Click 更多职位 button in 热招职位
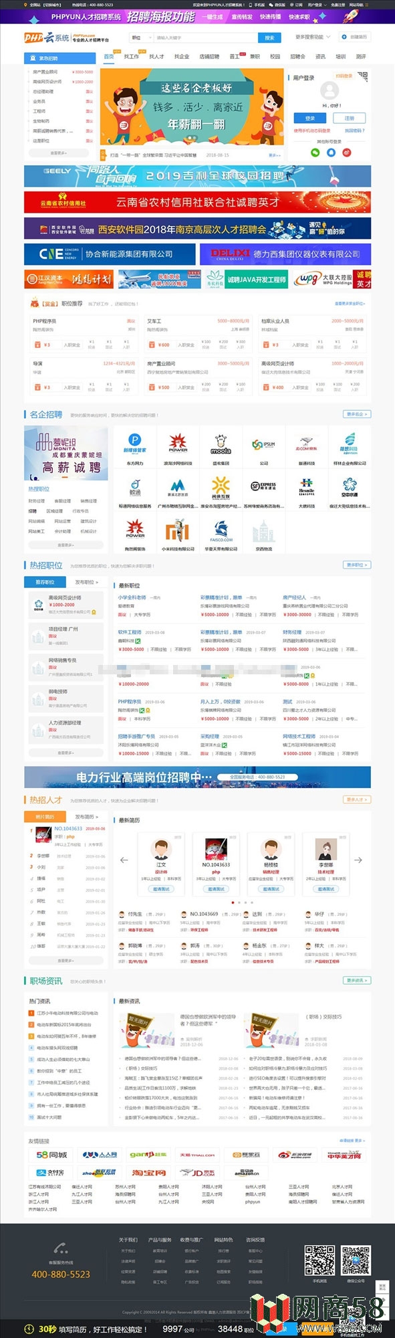 [x=357, y=565]
